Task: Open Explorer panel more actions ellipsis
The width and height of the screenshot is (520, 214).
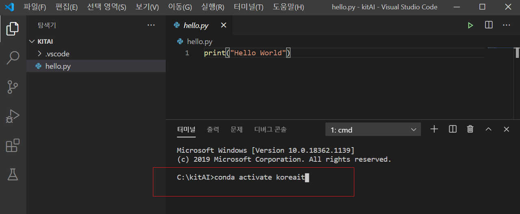Action: tap(151, 25)
